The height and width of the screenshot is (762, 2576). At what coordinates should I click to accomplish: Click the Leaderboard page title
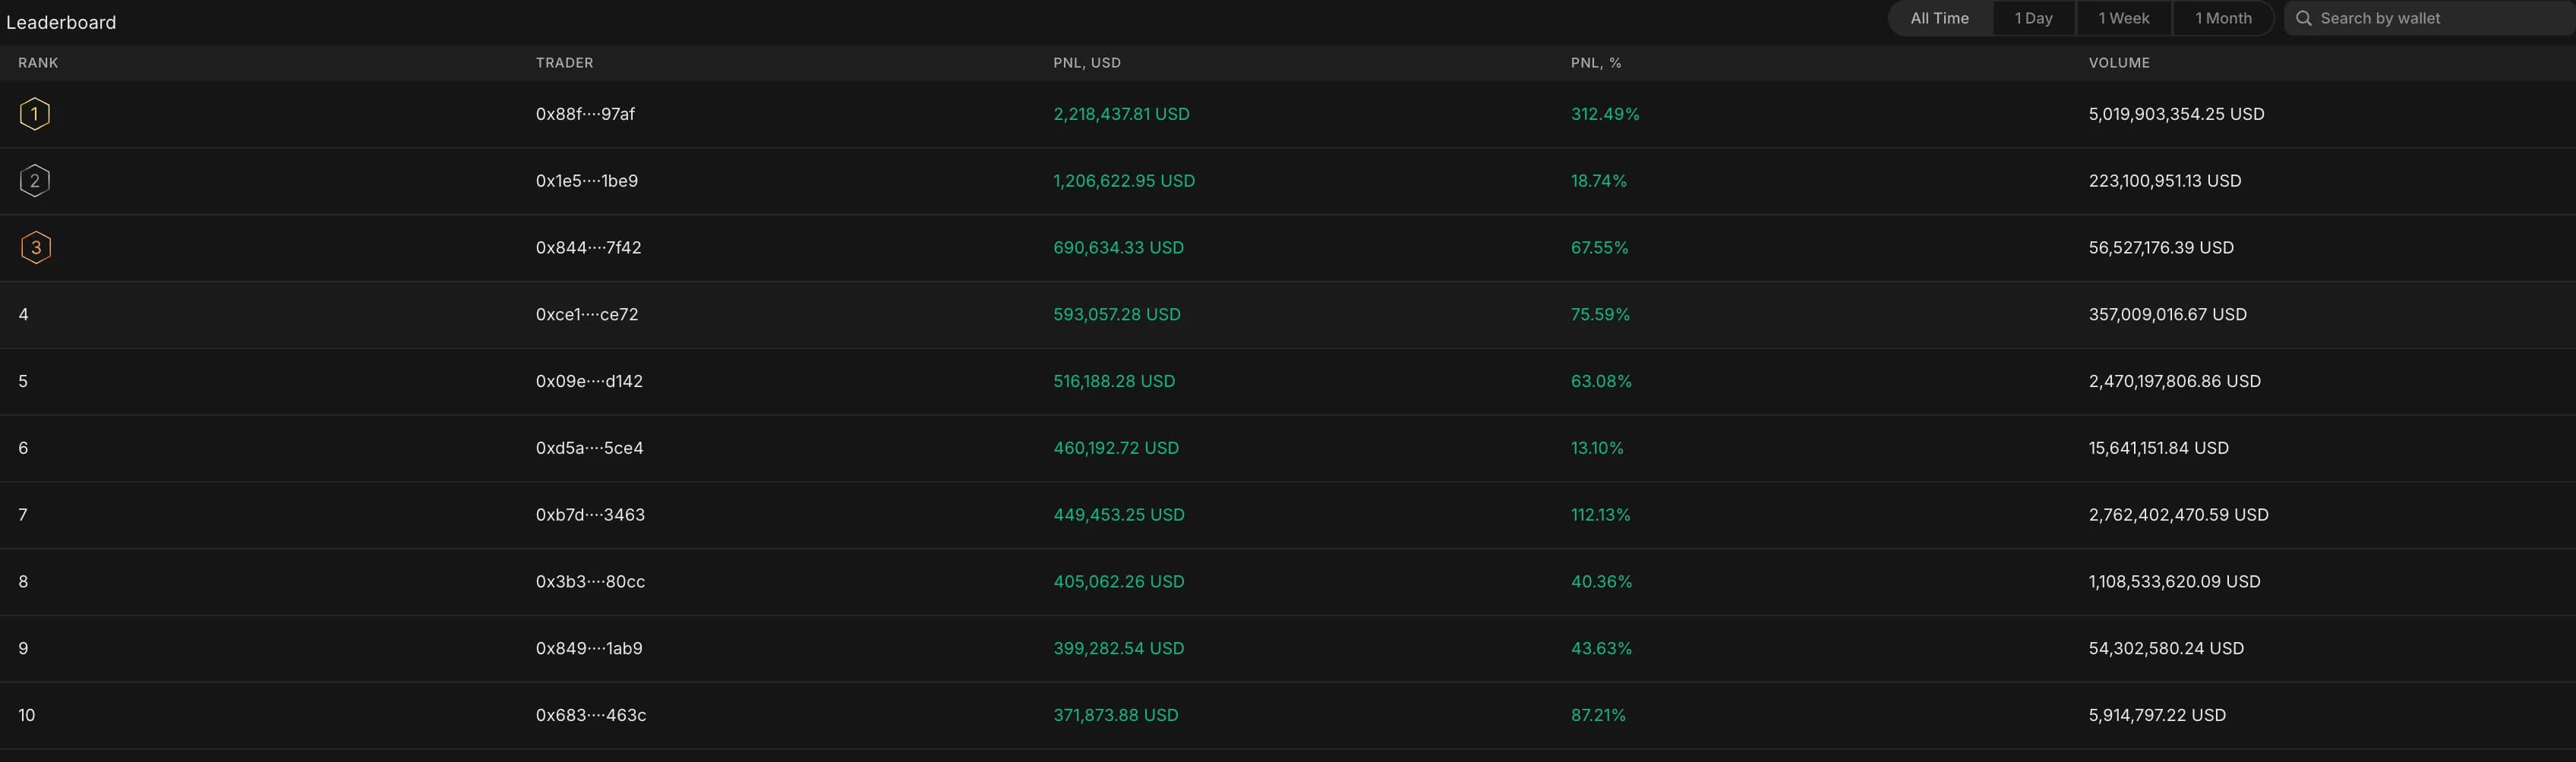(62, 22)
